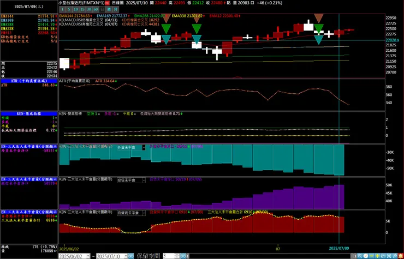Click the 漲跌 176 (+0.79%) readout
Screen dimensions: 404x259
pyautogui.click(x=29, y=247)
